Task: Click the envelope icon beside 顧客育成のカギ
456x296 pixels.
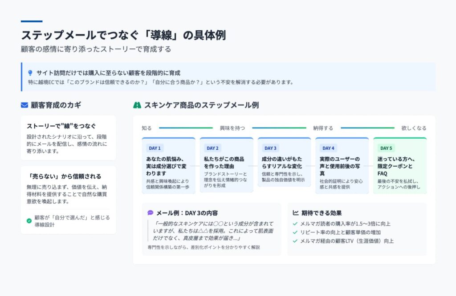Action: click(x=24, y=105)
